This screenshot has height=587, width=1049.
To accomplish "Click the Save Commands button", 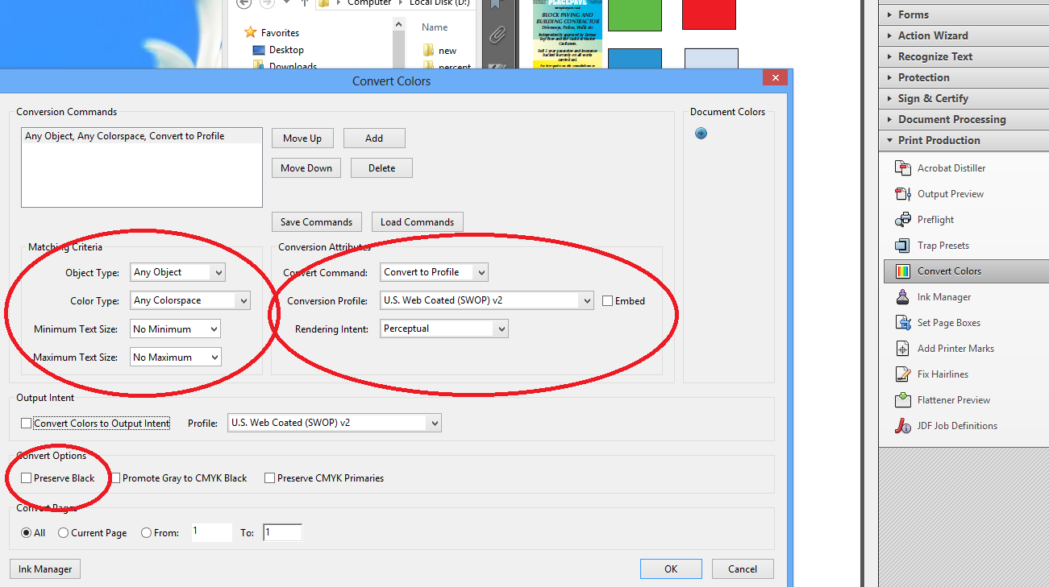I will pos(316,222).
